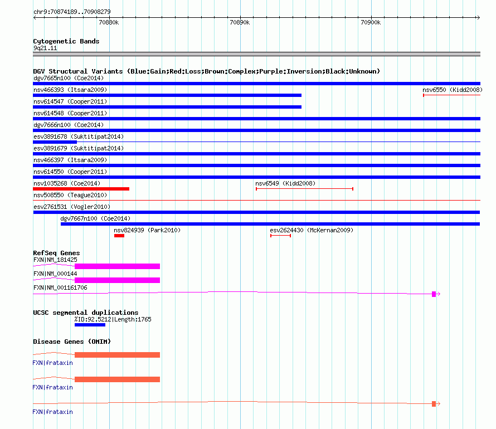Screen dimensions: 496x429
Task: Open variant nsv6549 (Kidd2008) label
Action: coord(285,183)
